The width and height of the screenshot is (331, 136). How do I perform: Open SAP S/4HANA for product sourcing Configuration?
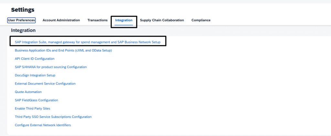pos(51,67)
